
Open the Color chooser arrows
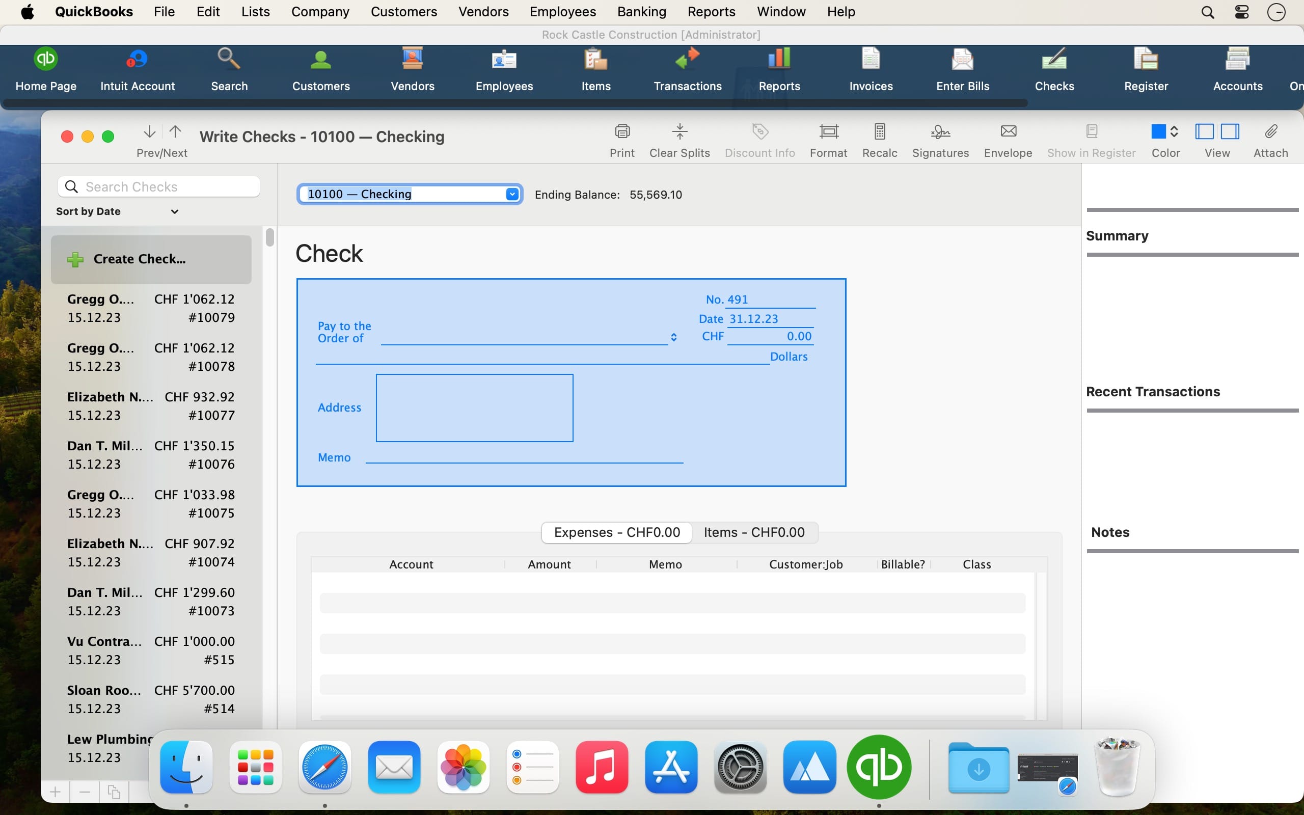tap(1174, 131)
